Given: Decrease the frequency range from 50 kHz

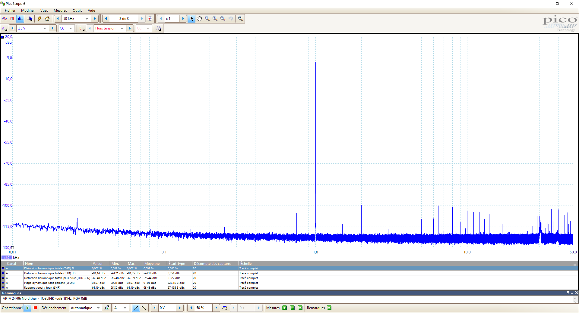Looking at the screenshot, I should (x=58, y=19).
